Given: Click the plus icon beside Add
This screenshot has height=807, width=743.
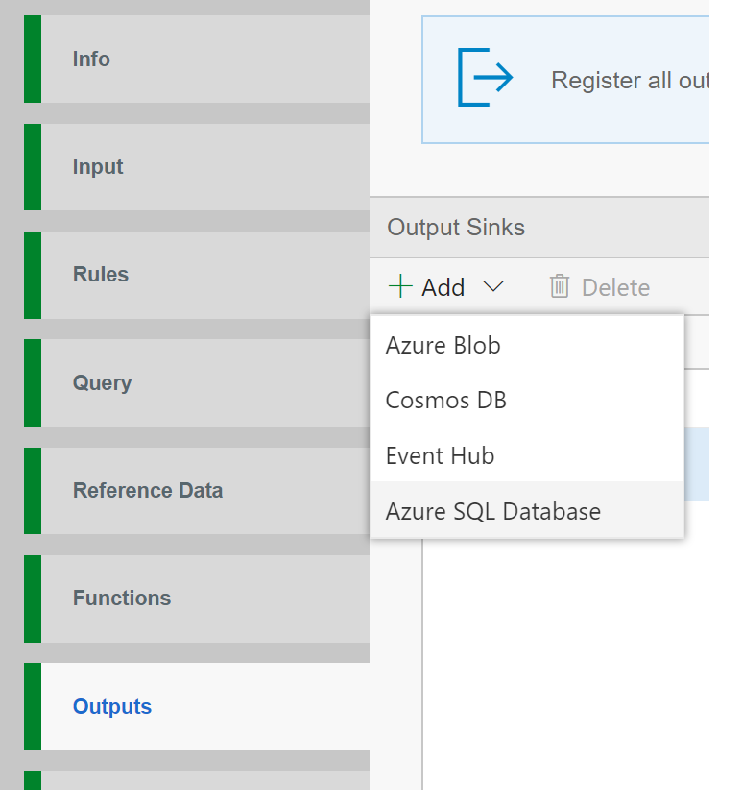Looking at the screenshot, I should (x=400, y=286).
